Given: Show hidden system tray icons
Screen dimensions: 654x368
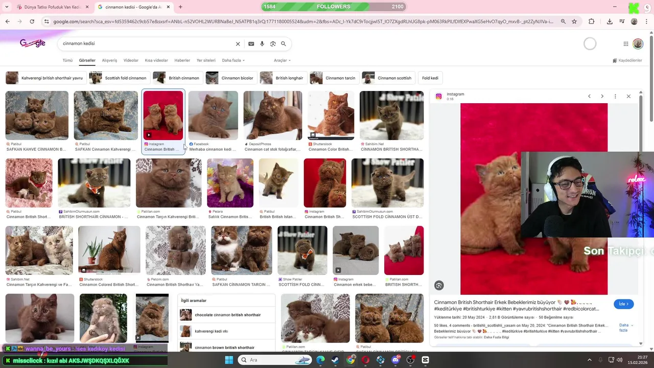Looking at the screenshot, I should pyautogui.click(x=589, y=360).
